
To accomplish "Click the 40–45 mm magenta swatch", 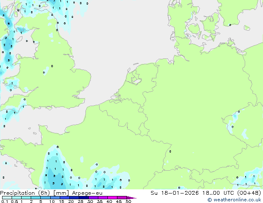I will click(x=112, y=198).
